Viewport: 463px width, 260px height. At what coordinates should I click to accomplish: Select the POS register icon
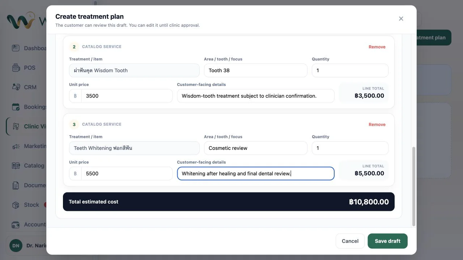(16, 68)
